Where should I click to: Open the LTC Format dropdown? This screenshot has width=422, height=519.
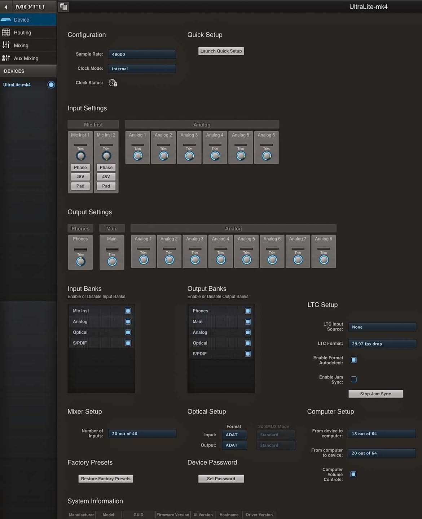(382, 344)
